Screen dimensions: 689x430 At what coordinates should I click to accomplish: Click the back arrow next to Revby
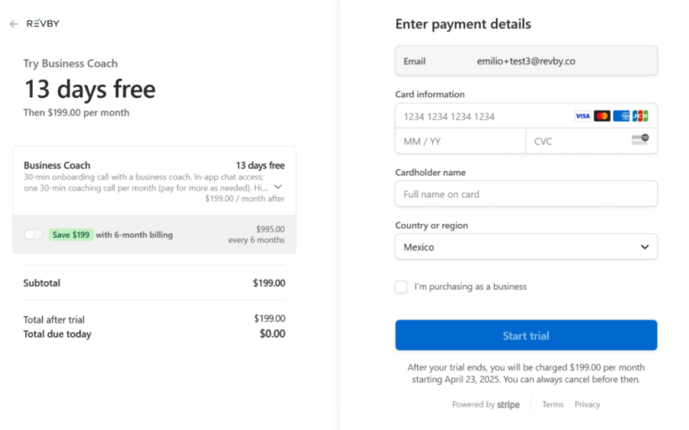(14, 24)
